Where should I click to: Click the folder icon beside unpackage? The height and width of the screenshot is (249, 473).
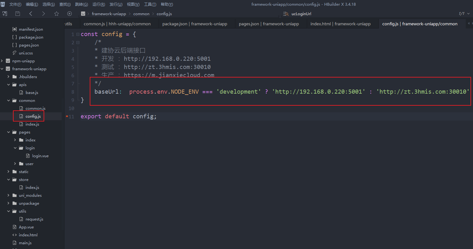pos(15,203)
